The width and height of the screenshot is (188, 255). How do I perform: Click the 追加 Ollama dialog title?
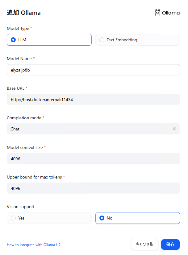(x=24, y=13)
